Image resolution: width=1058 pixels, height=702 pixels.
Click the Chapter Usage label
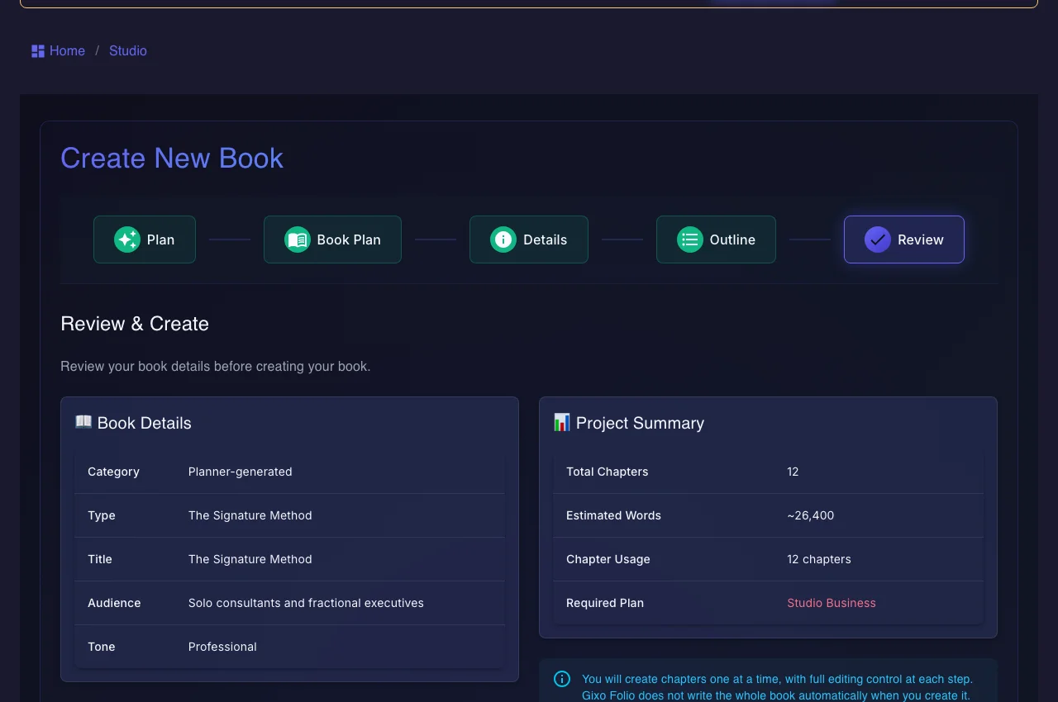[608, 559]
